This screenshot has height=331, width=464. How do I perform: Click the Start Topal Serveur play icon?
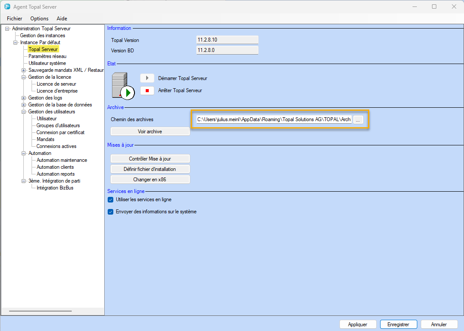[x=147, y=78]
